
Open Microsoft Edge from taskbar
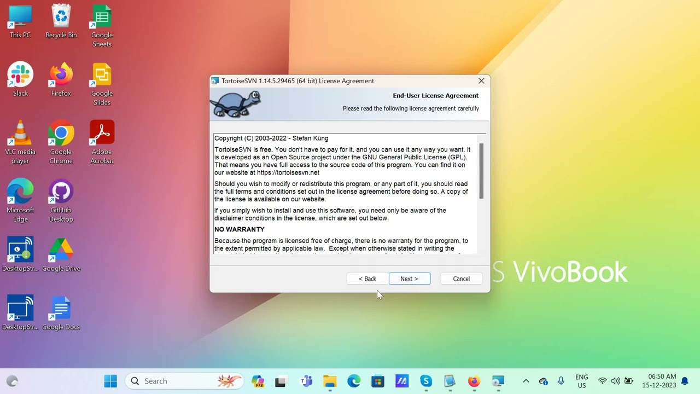point(354,381)
